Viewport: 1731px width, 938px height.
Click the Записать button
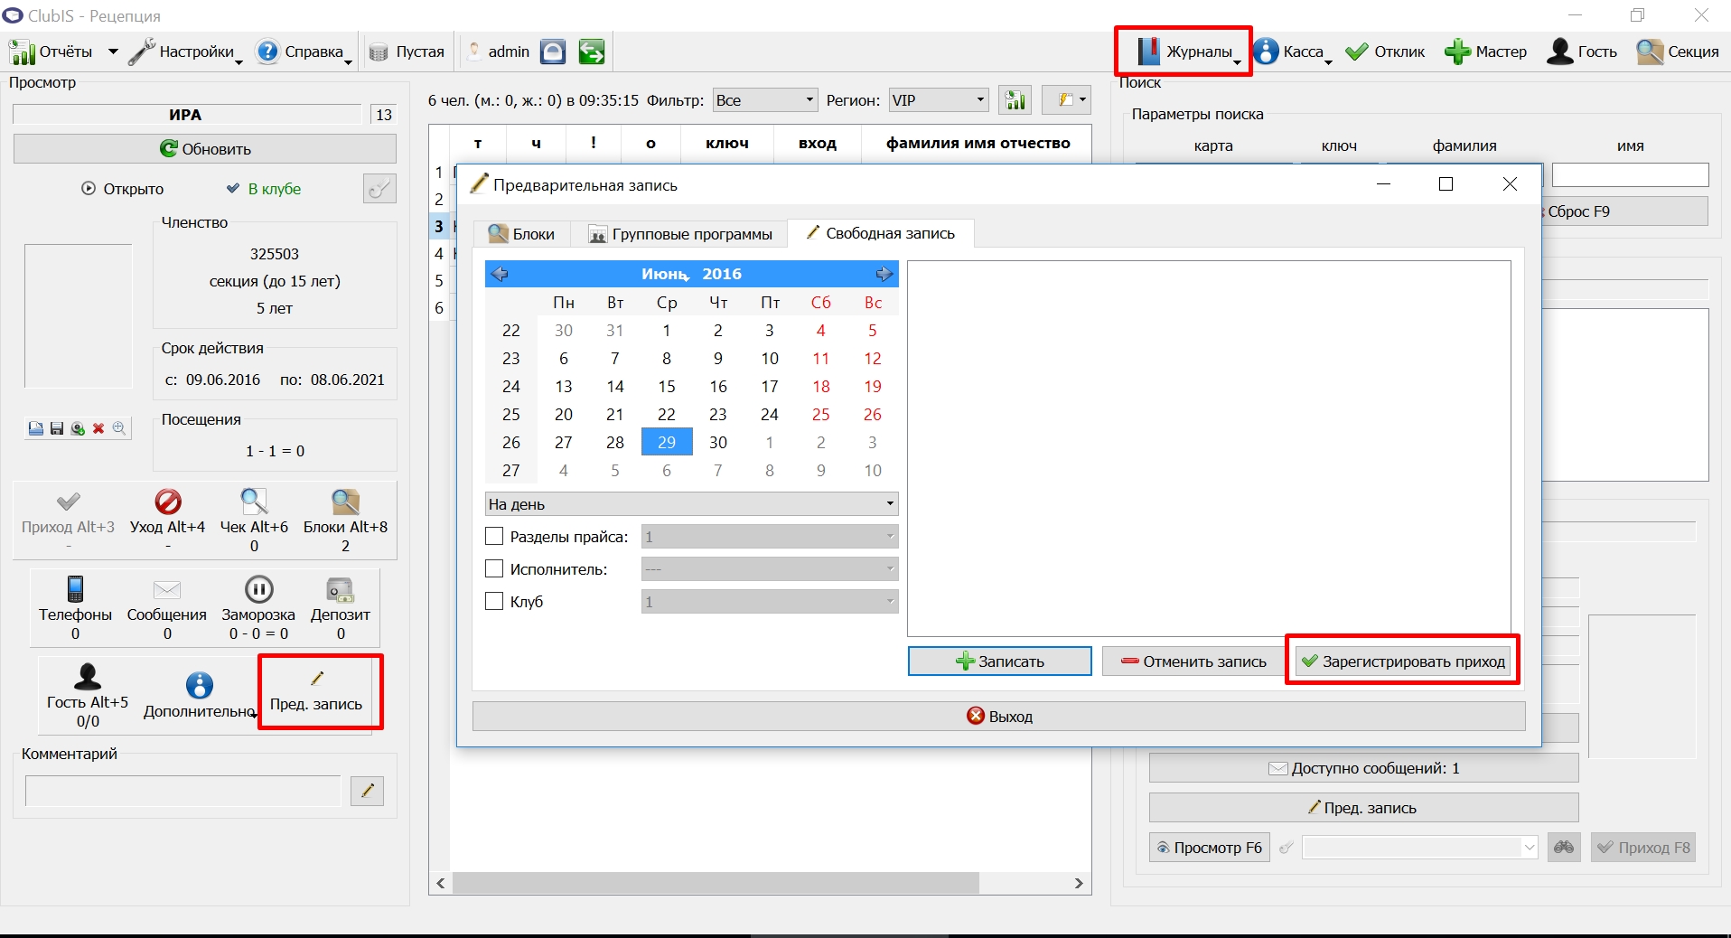[999, 661]
